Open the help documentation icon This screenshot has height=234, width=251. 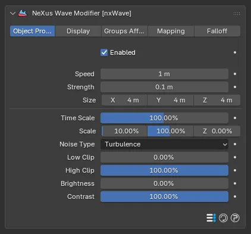coord(235,218)
